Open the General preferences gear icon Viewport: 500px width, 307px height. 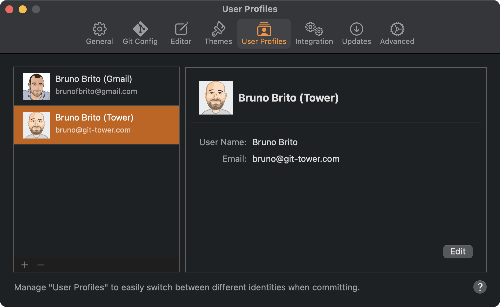tap(99, 29)
